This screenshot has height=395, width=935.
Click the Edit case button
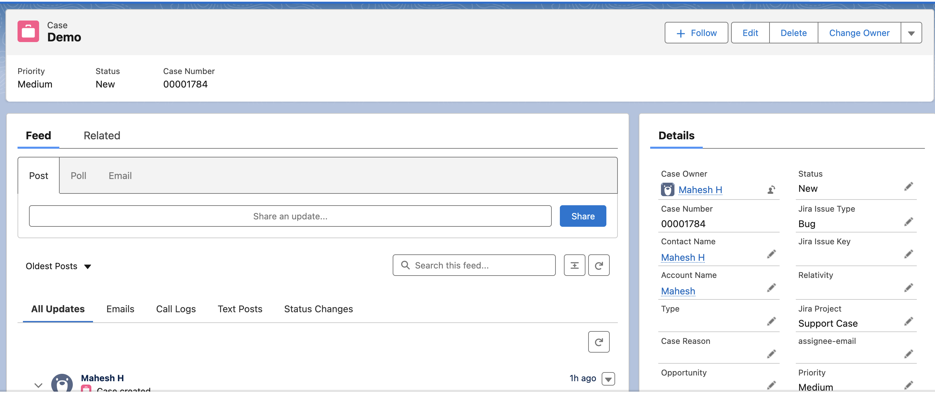750,33
